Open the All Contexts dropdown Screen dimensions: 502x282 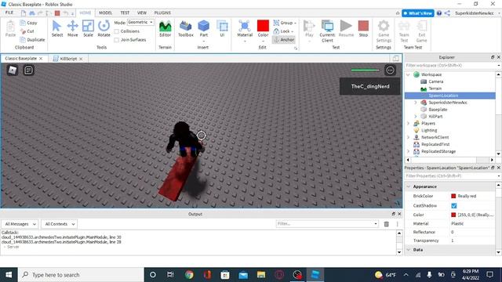60,224
